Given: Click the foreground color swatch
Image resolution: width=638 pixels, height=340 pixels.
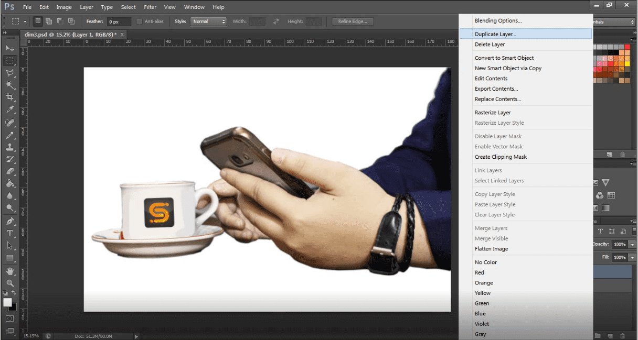Looking at the screenshot, I should point(7,303).
